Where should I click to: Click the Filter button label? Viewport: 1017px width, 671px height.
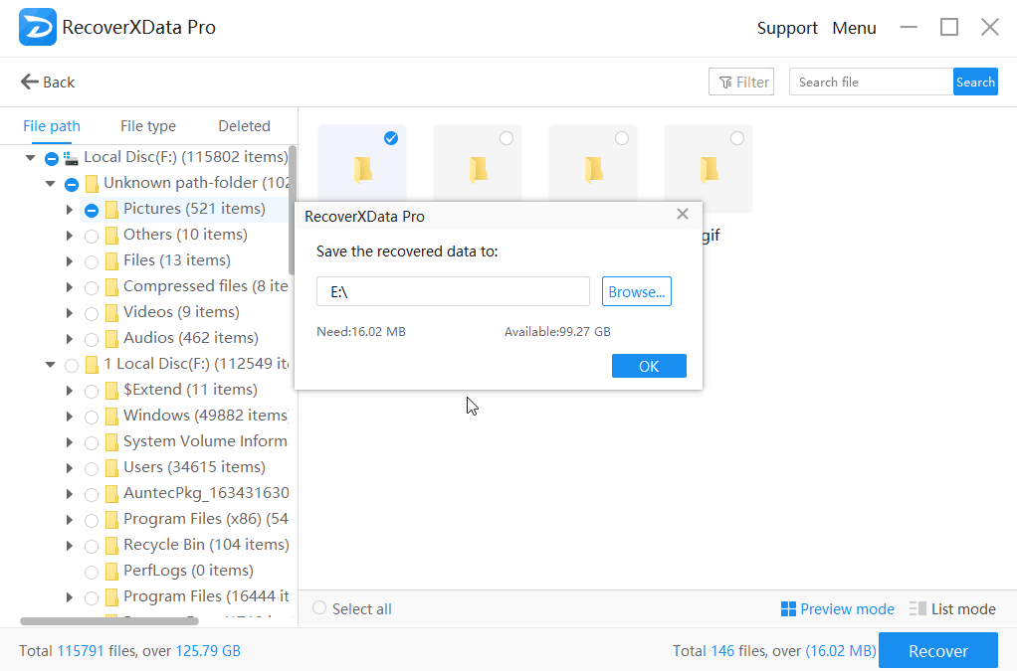(752, 83)
